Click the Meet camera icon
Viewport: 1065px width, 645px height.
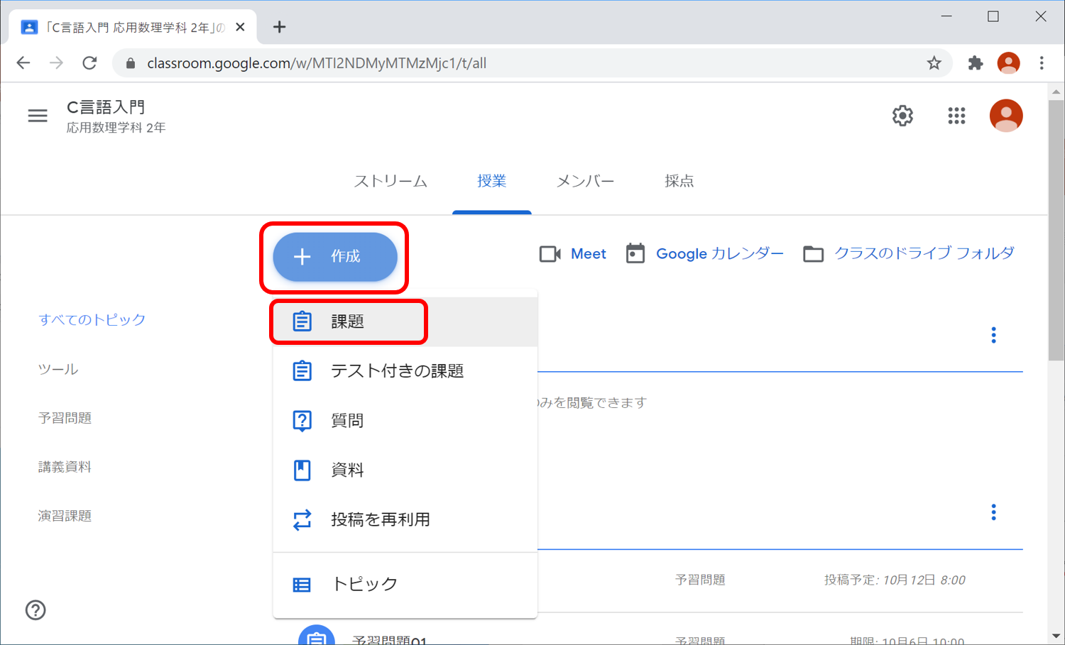point(550,254)
